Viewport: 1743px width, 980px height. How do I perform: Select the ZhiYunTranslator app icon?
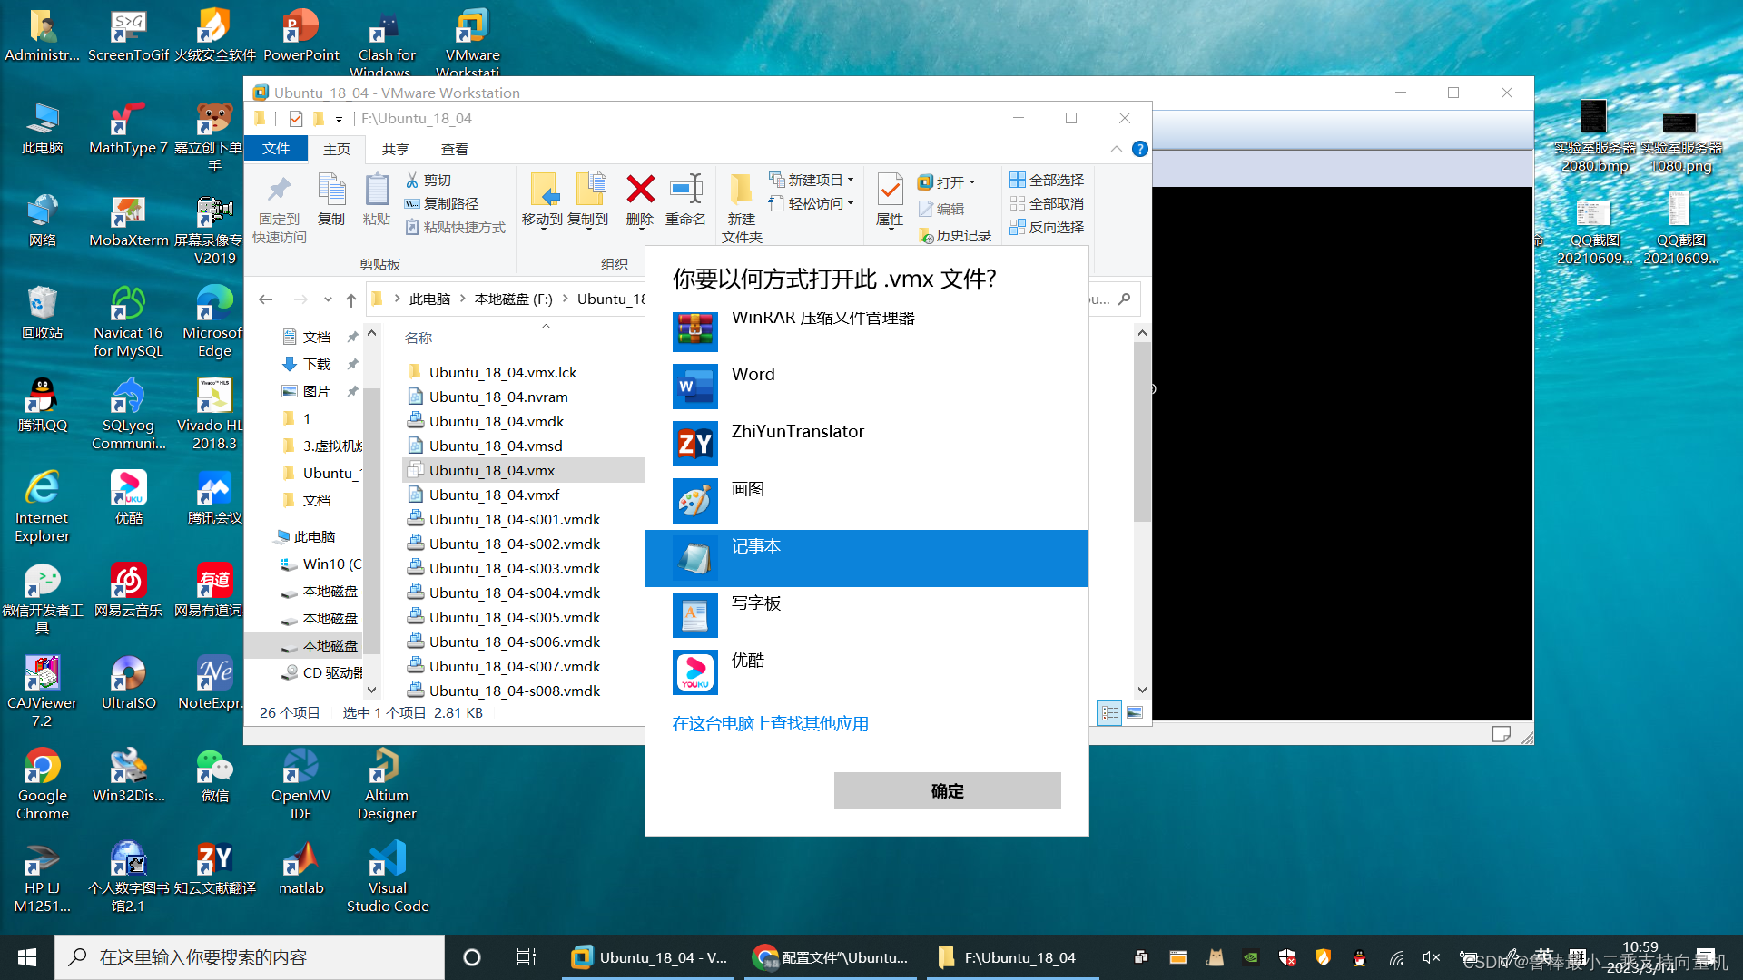pyautogui.click(x=695, y=444)
